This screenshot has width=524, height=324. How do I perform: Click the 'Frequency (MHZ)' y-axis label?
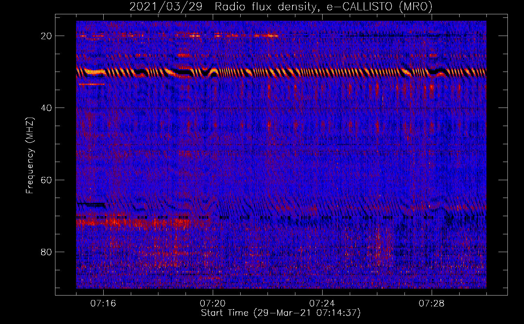click(x=30, y=156)
